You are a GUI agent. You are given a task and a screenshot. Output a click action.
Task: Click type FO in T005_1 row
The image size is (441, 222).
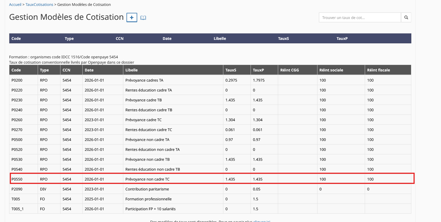point(42,209)
